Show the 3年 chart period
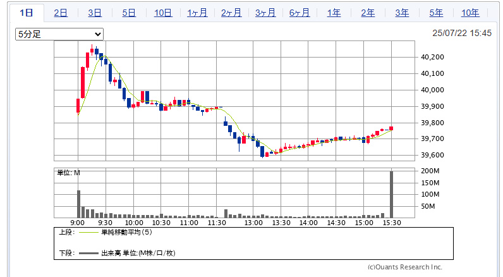Image resolution: width=503 pixels, height=277 pixels. click(402, 13)
